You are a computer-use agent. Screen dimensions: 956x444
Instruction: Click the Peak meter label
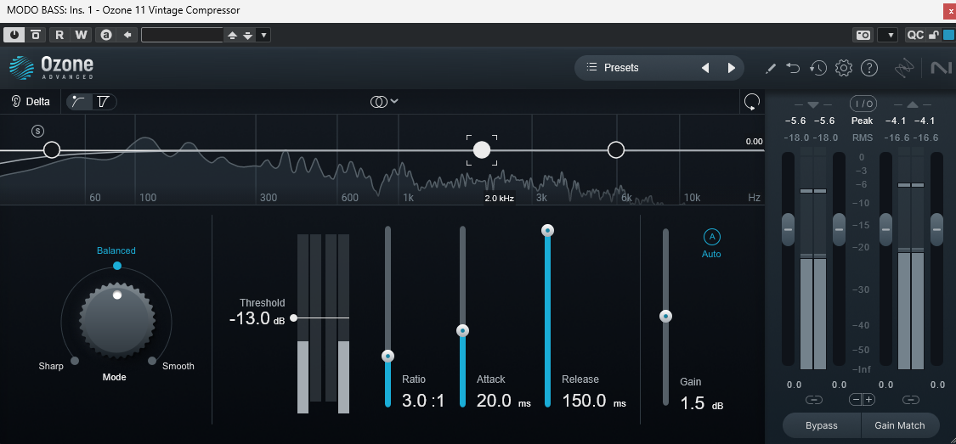point(863,121)
